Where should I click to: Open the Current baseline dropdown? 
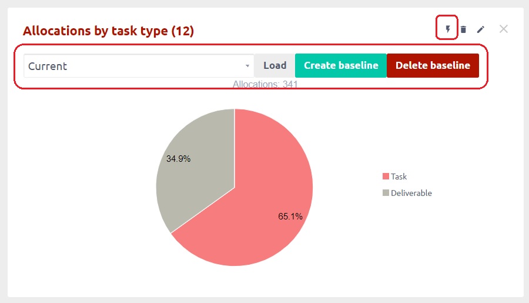point(135,66)
